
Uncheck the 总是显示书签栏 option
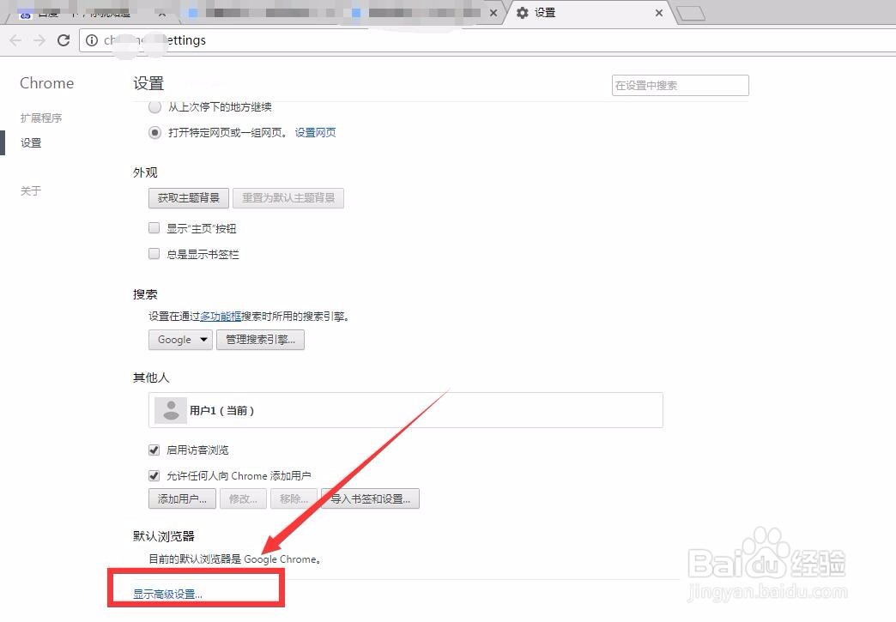154,254
